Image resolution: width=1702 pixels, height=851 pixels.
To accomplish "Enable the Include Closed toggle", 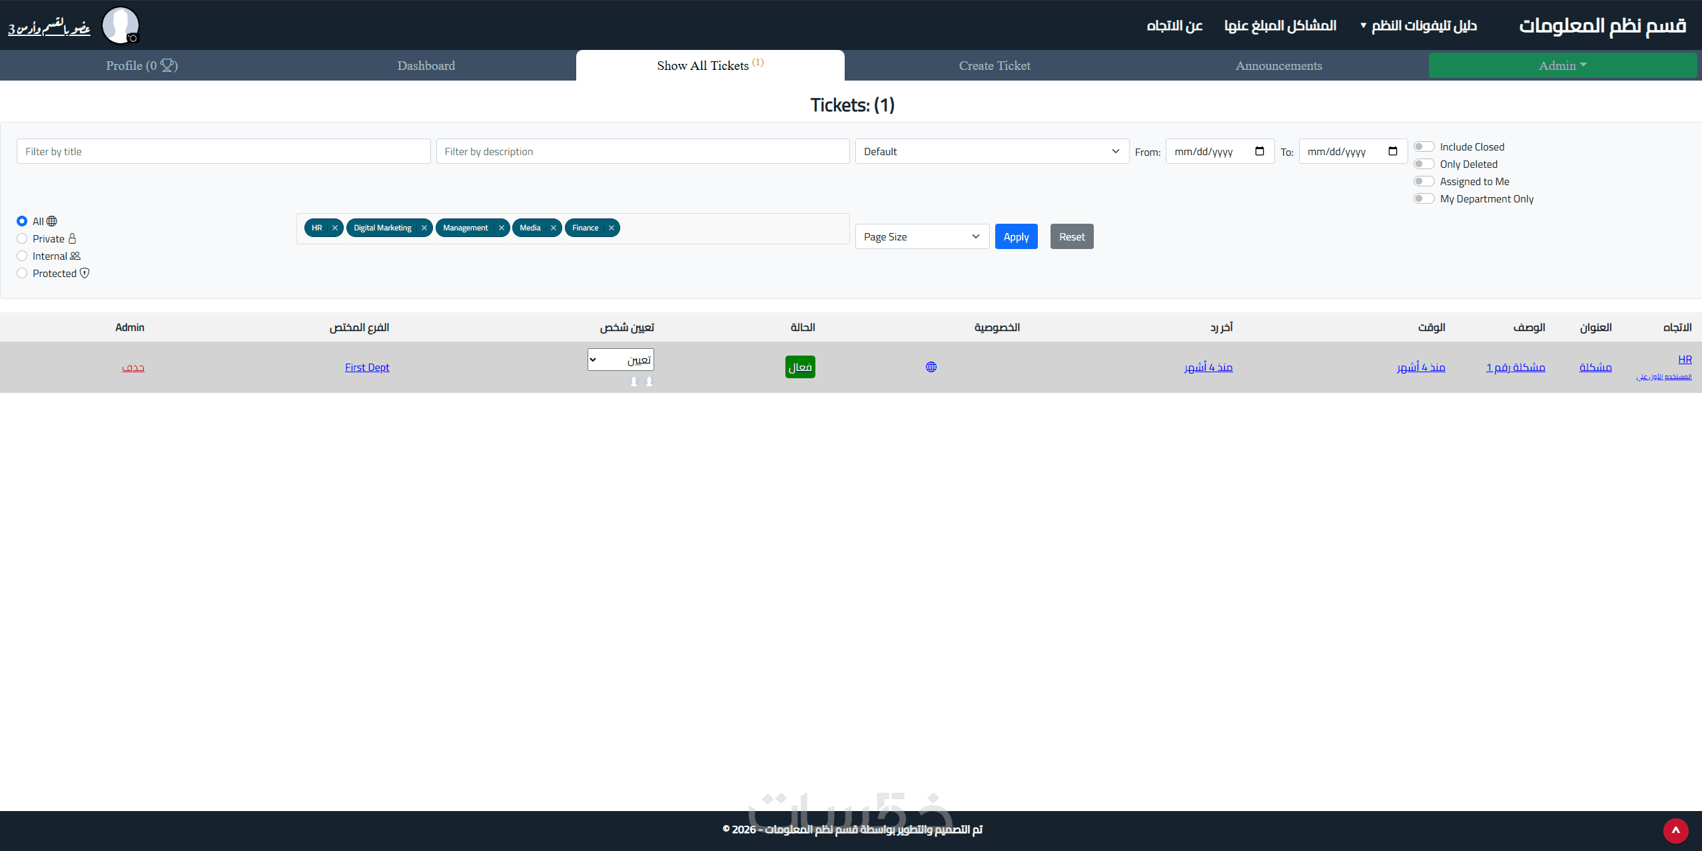I will click(1424, 146).
